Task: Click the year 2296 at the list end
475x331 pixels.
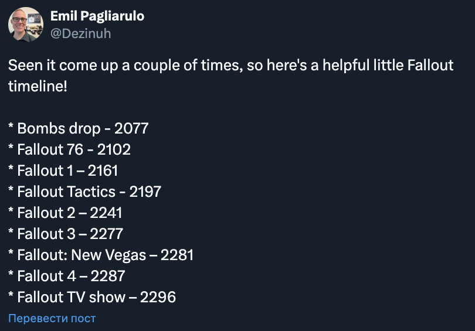Action: [x=158, y=297]
